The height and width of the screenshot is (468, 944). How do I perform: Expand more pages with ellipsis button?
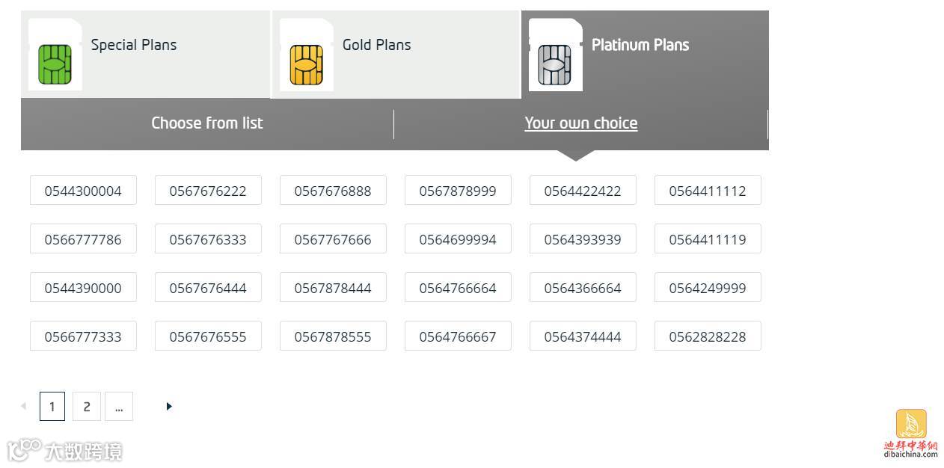click(x=119, y=407)
